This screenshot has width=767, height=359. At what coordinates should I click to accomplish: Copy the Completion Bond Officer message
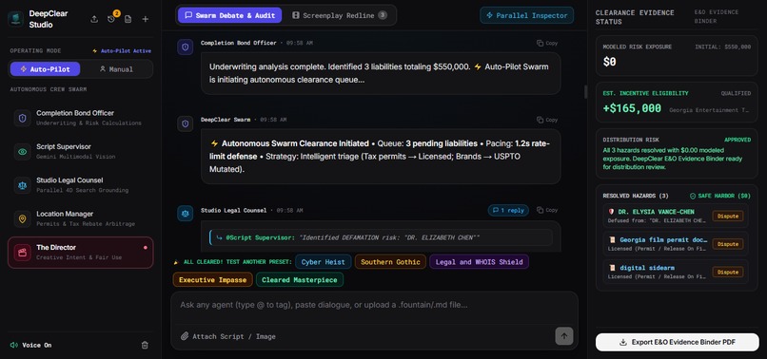click(x=547, y=43)
